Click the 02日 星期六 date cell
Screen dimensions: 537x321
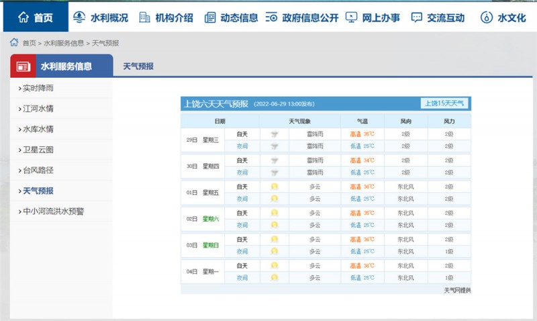(203, 219)
